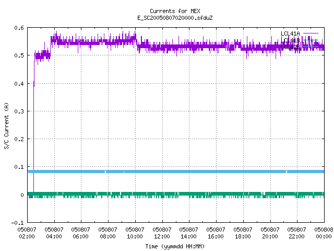The height and width of the screenshot is (251, 334).
Task: Click the green LCL41B legend line sample
Action: (311, 40)
